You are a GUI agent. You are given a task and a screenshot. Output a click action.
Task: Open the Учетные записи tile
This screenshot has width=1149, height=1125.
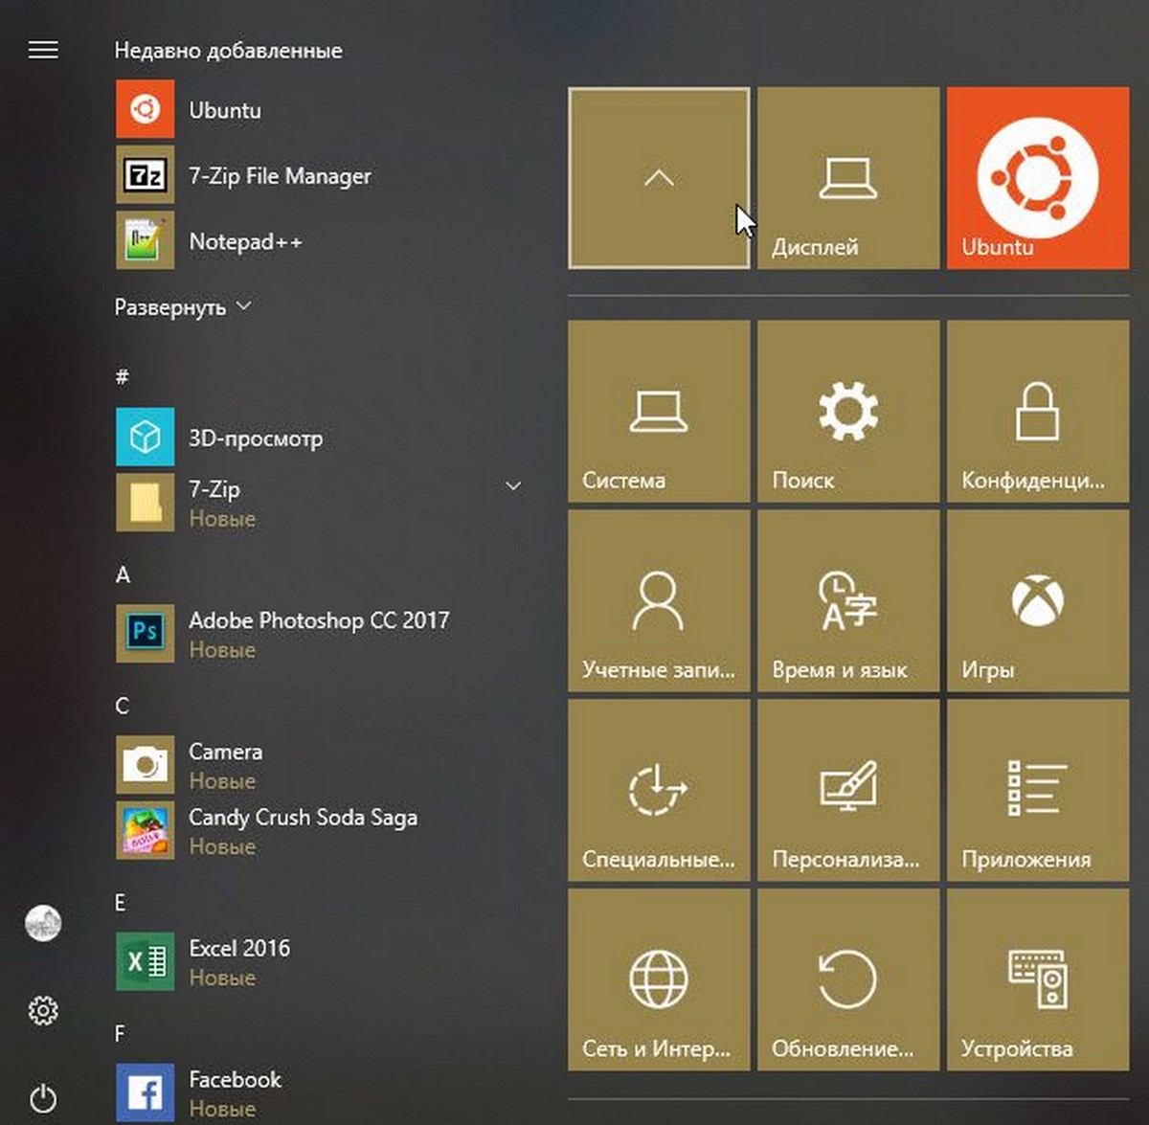[x=659, y=601]
